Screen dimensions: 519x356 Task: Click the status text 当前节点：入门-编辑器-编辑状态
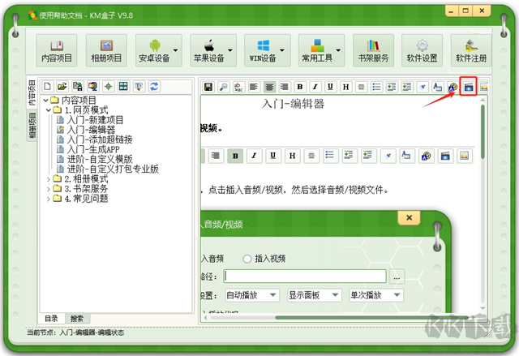pyautogui.click(x=75, y=332)
